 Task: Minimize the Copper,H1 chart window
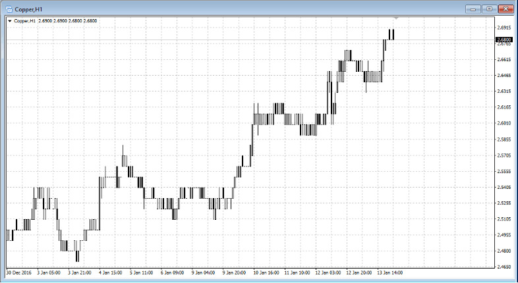pos(473,9)
